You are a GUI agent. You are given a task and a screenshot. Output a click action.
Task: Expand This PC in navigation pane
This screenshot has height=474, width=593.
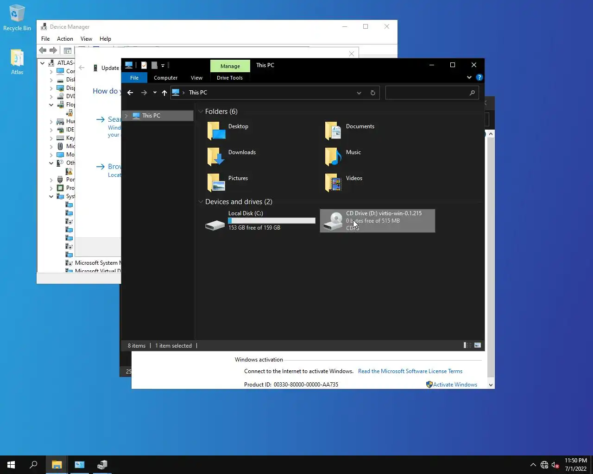coord(126,116)
